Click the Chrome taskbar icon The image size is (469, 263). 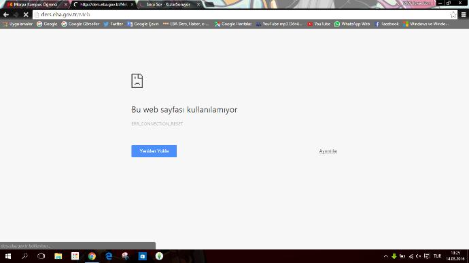(x=92, y=256)
